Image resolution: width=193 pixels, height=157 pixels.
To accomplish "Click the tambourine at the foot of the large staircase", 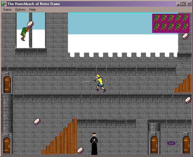I will (x=80, y=150).
